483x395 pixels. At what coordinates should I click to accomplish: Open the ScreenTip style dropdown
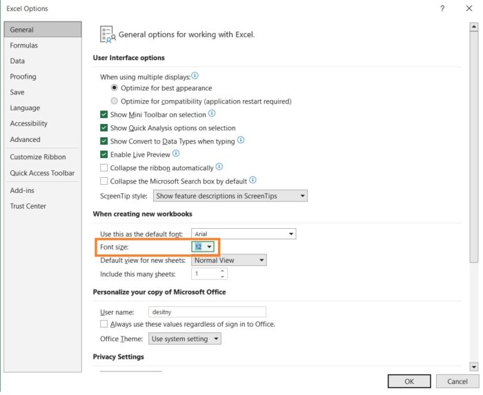230,196
